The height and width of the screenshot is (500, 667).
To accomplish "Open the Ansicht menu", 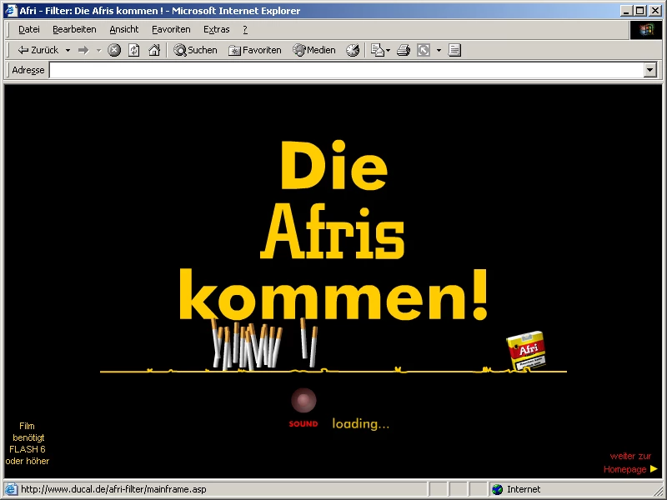I will coord(124,29).
